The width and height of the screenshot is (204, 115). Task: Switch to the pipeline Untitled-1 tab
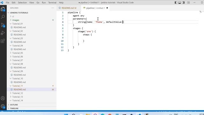pyautogui.click(x=95, y=8)
